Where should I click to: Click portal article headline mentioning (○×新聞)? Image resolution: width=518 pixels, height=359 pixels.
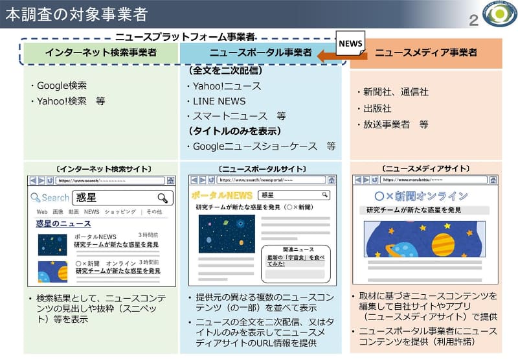254,207
